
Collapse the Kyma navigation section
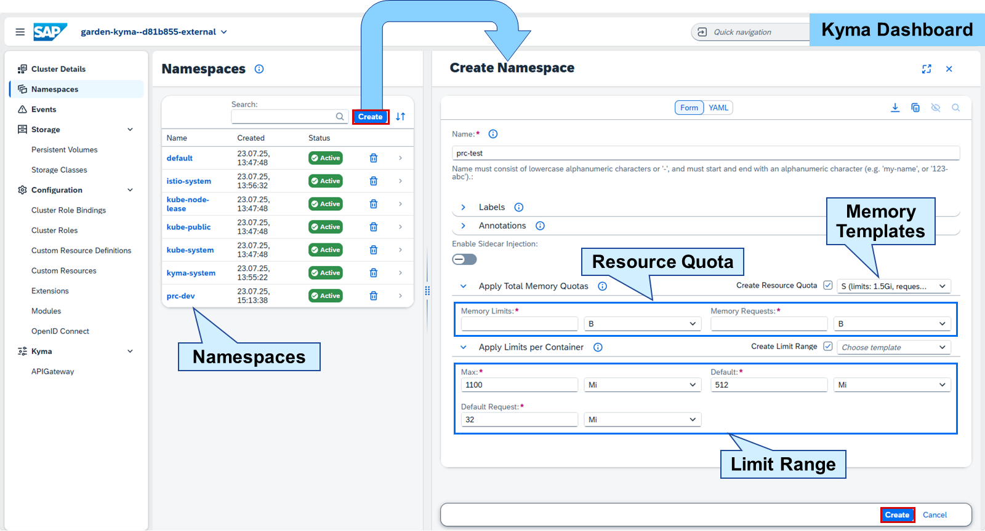coord(130,352)
